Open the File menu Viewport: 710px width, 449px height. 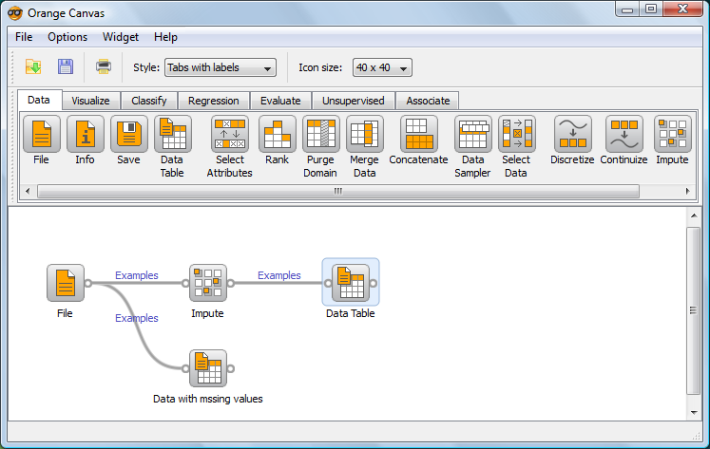24,37
